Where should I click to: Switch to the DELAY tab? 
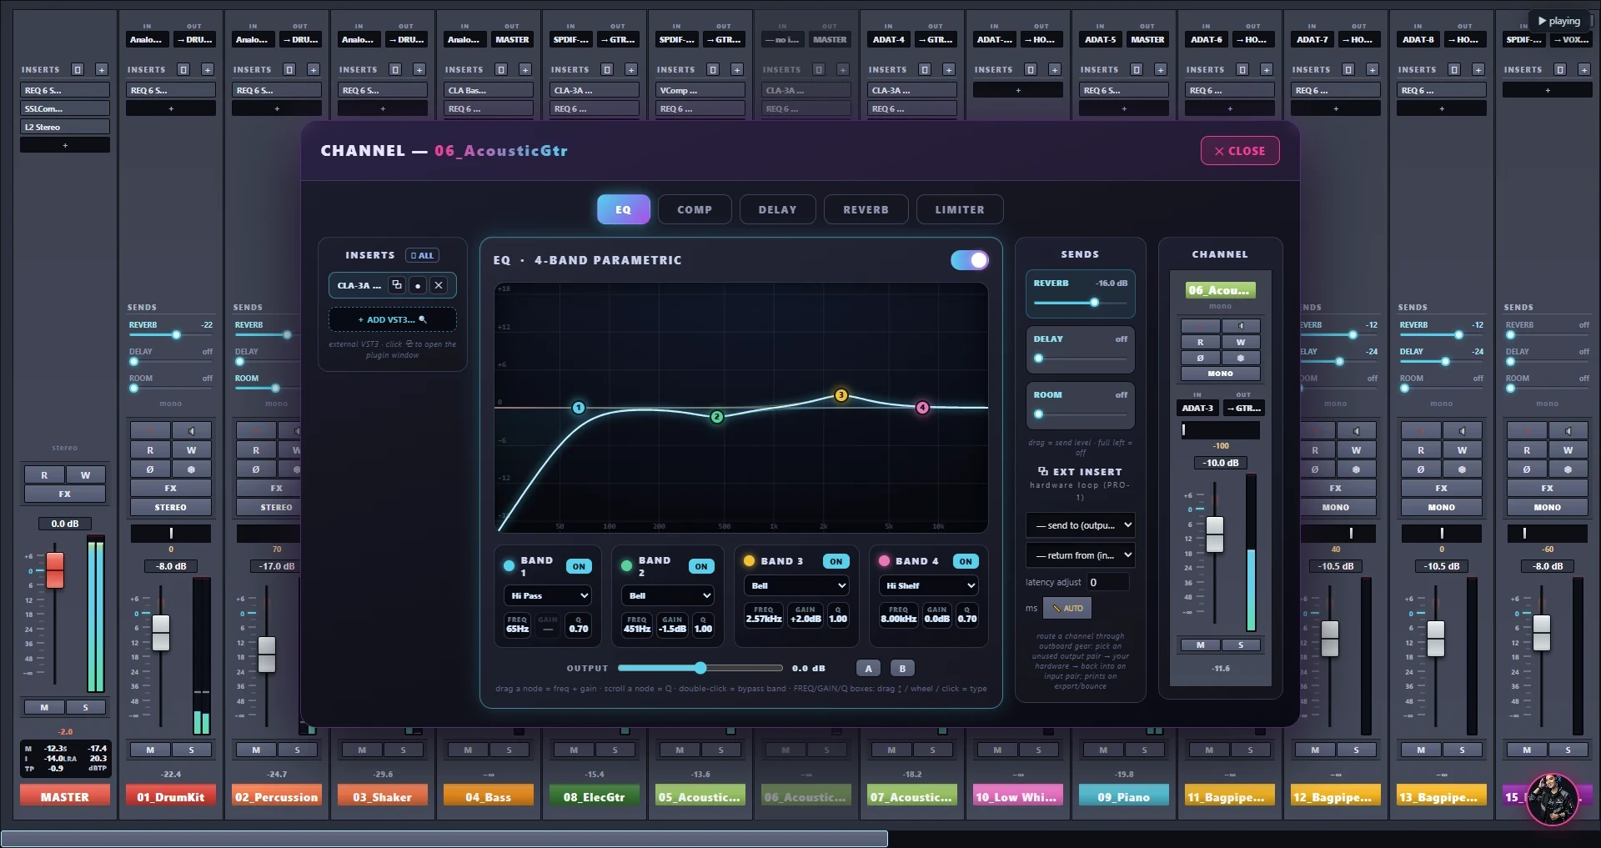(x=777, y=209)
